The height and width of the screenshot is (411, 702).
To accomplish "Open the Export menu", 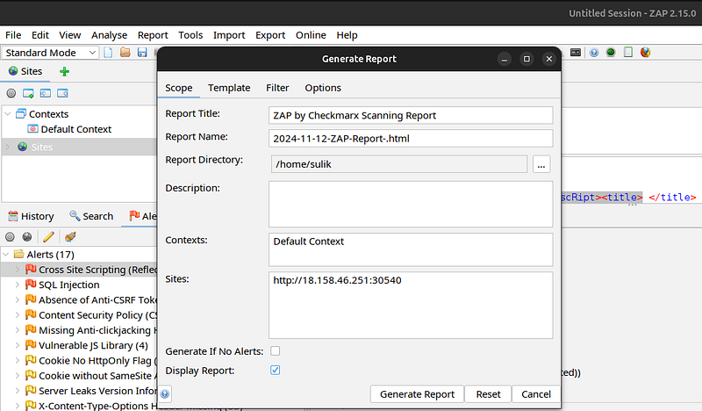I will (270, 35).
